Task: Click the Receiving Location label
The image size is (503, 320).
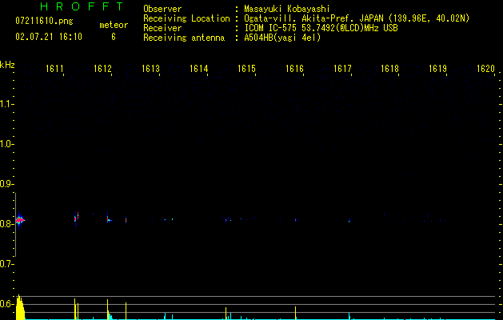Action: pos(186,18)
